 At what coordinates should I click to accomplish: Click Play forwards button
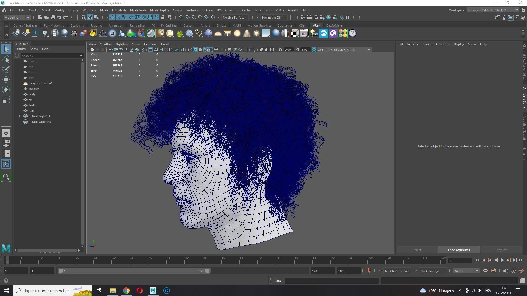[x=502, y=260]
